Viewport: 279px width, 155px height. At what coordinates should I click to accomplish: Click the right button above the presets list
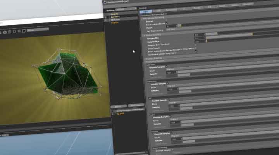click(x=136, y=105)
